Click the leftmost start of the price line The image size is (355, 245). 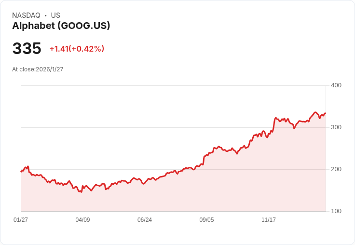click(x=21, y=171)
